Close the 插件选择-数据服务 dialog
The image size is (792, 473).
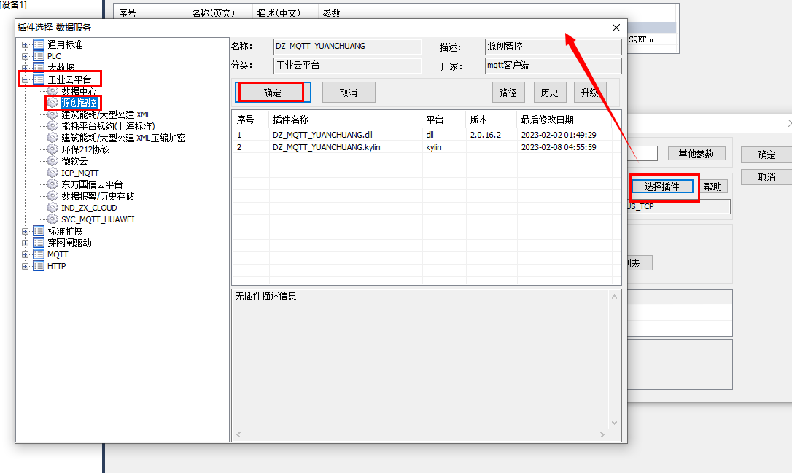616,28
